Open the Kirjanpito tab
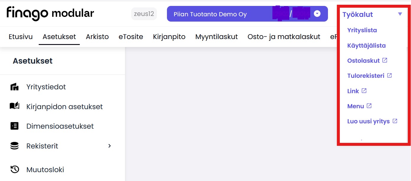 coord(169,37)
